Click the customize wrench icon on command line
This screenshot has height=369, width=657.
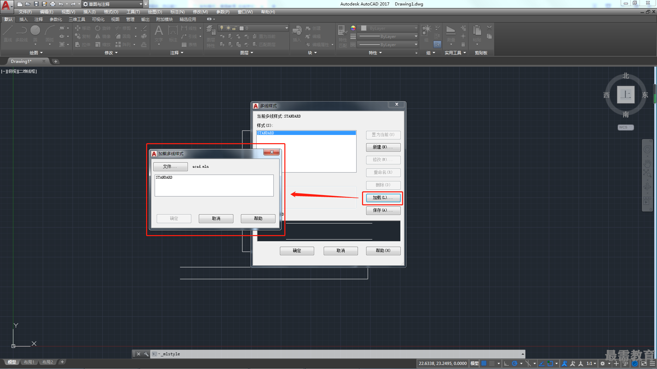pyautogui.click(x=146, y=354)
